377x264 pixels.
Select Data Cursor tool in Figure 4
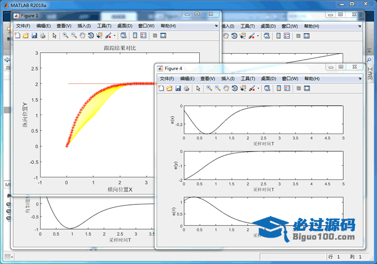(243, 88)
